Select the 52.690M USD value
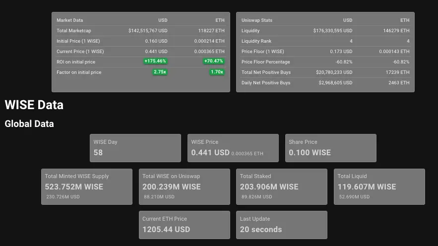Screen dimensions: 438x246 click(354, 197)
